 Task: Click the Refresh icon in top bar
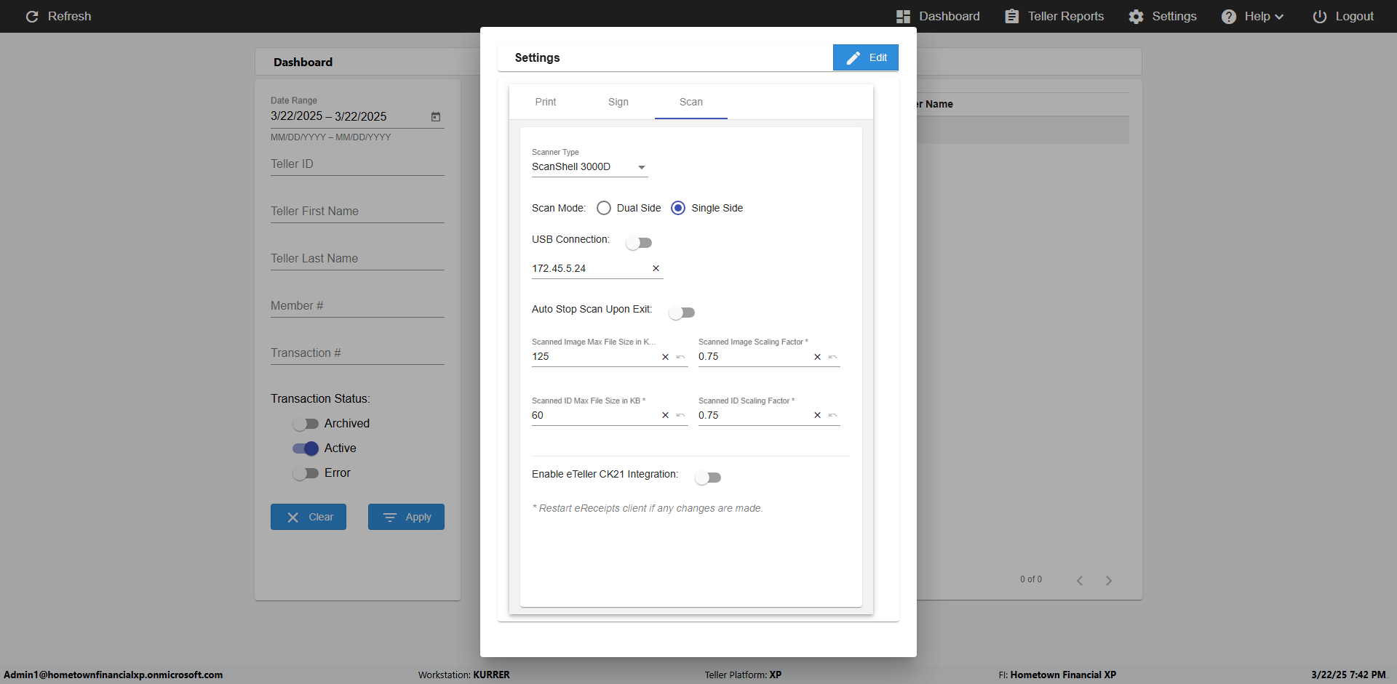coord(32,16)
